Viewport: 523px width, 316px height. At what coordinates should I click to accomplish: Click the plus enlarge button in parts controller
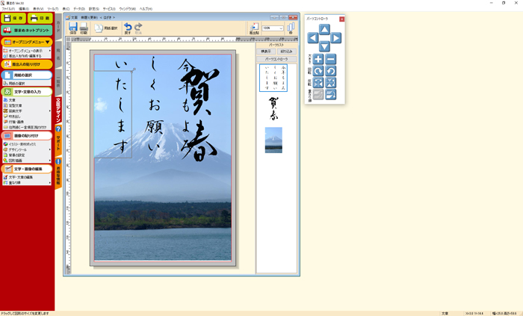[x=318, y=59]
